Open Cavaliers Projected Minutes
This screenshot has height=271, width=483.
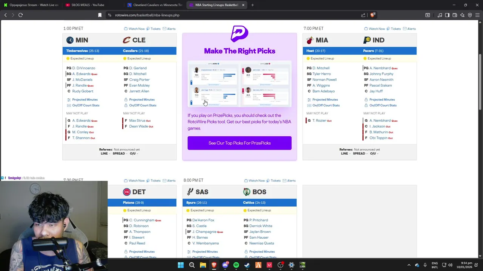142,99
